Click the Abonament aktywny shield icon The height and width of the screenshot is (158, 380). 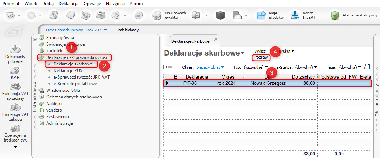335,15
